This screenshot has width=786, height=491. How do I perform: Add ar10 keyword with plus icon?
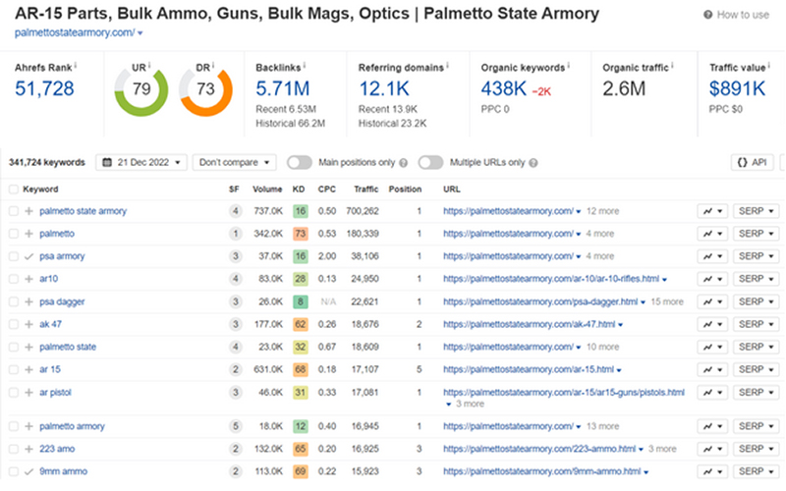29,279
